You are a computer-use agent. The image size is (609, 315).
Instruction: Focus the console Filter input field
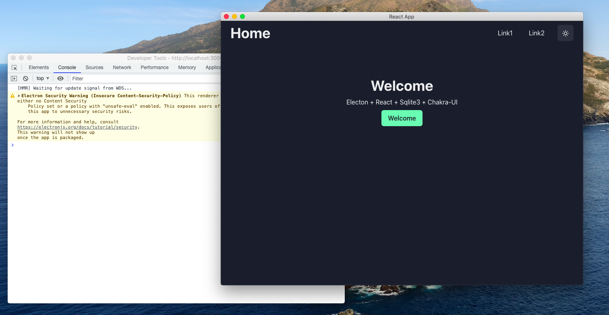(x=145, y=78)
